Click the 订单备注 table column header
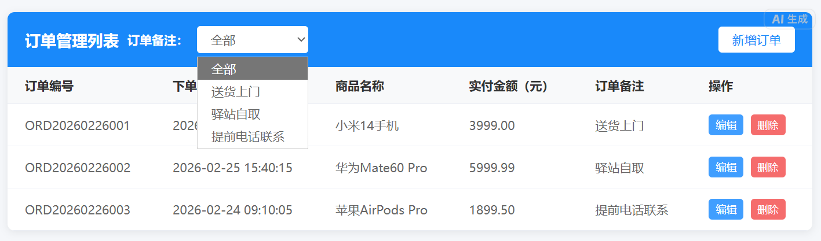821x241 pixels. [x=619, y=87]
